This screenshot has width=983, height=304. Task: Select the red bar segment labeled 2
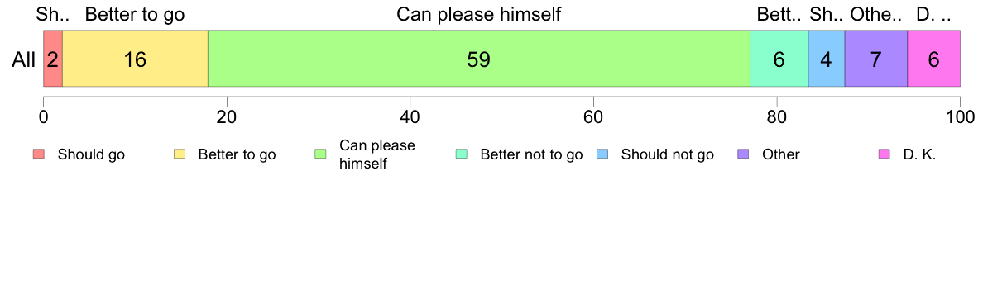pyautogui.click(x=53, y=58)
